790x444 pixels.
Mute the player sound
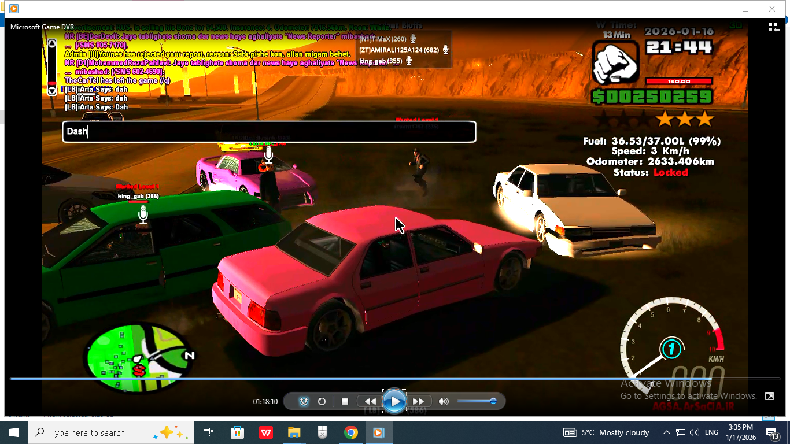(x=444, y=401)
